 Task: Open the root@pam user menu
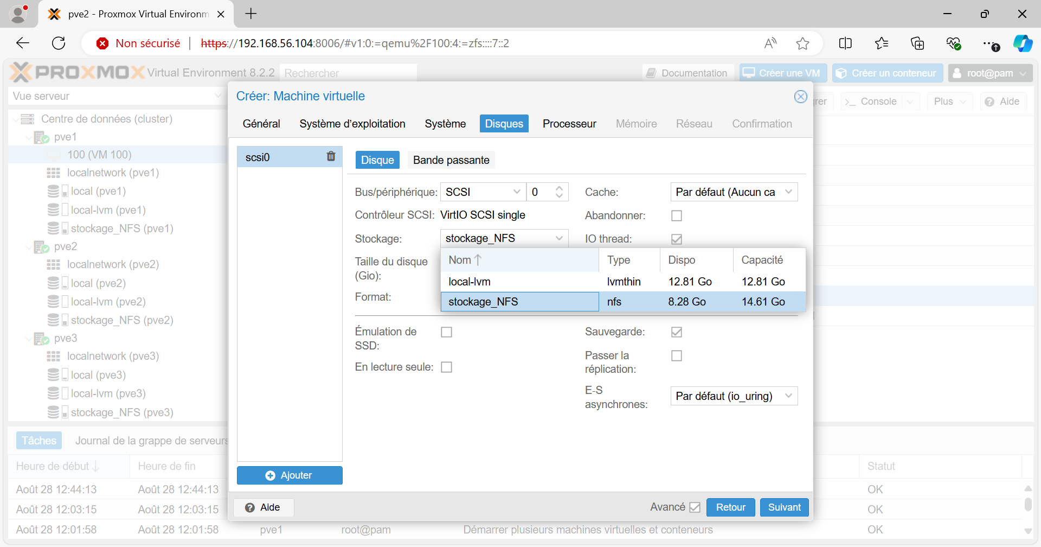[990, 73]
